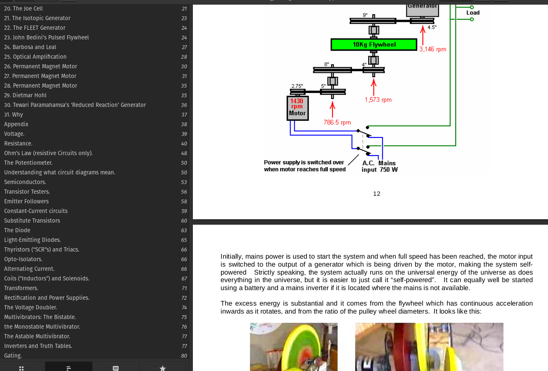This screenshot has height=371, width=548.
Task: Open outline entry '21. The Isotopic Generator'
Action: point(37,18)
